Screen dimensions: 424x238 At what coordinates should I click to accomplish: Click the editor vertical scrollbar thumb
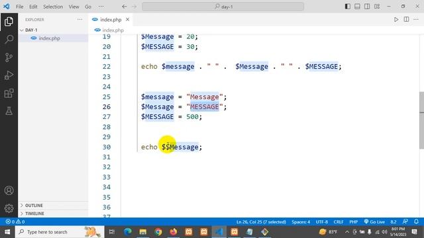point(421,120)
